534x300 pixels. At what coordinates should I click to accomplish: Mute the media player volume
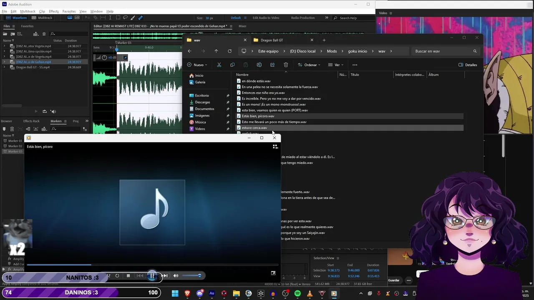click(176, 275)
